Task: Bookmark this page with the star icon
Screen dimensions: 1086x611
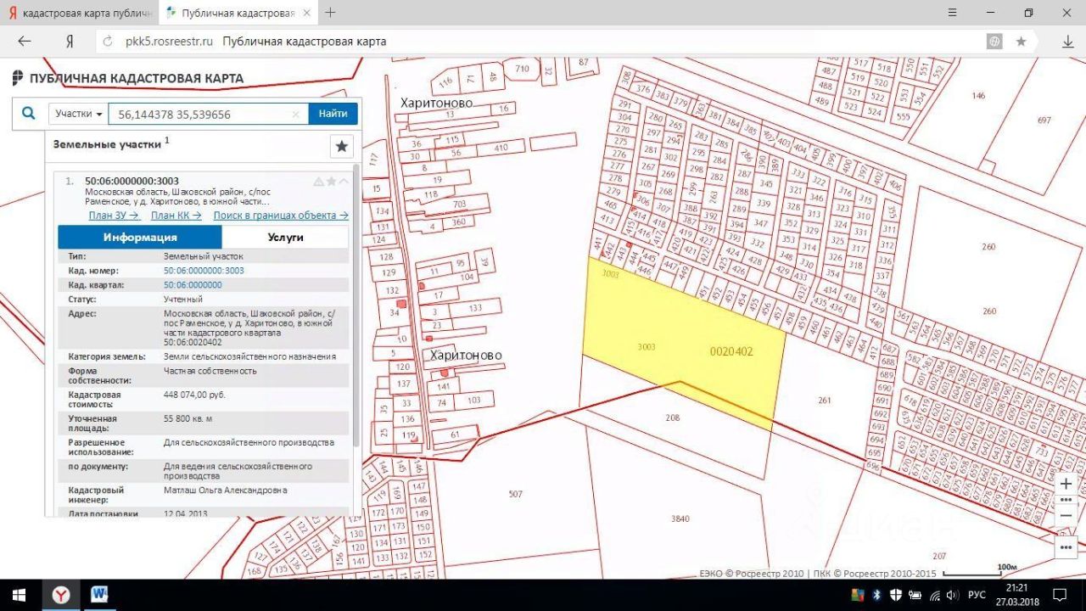Action: click(x=1021, y=42)
